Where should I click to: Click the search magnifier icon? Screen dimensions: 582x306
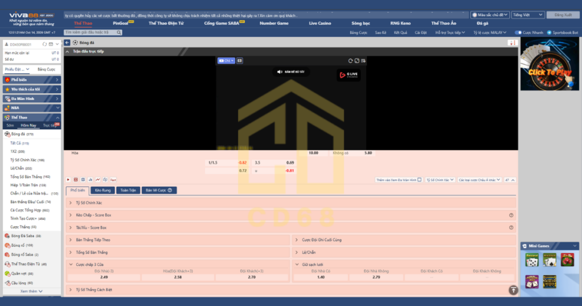tap(119, 32)
